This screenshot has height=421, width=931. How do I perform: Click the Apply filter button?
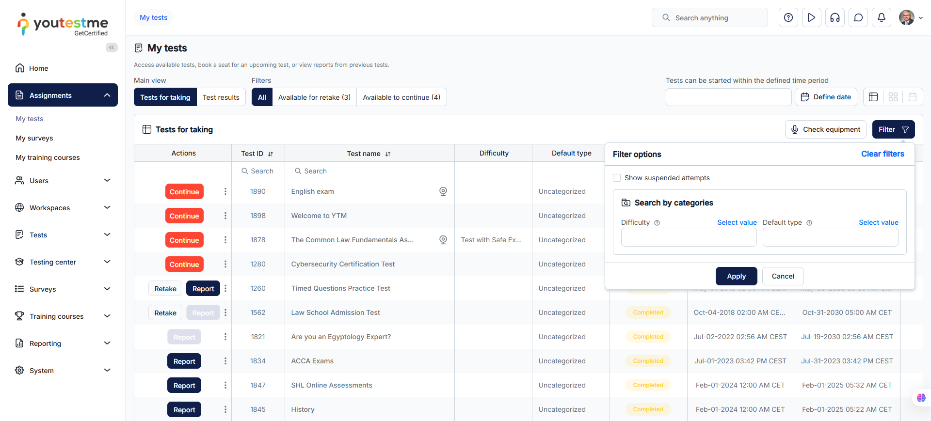(x=736, y=276)
